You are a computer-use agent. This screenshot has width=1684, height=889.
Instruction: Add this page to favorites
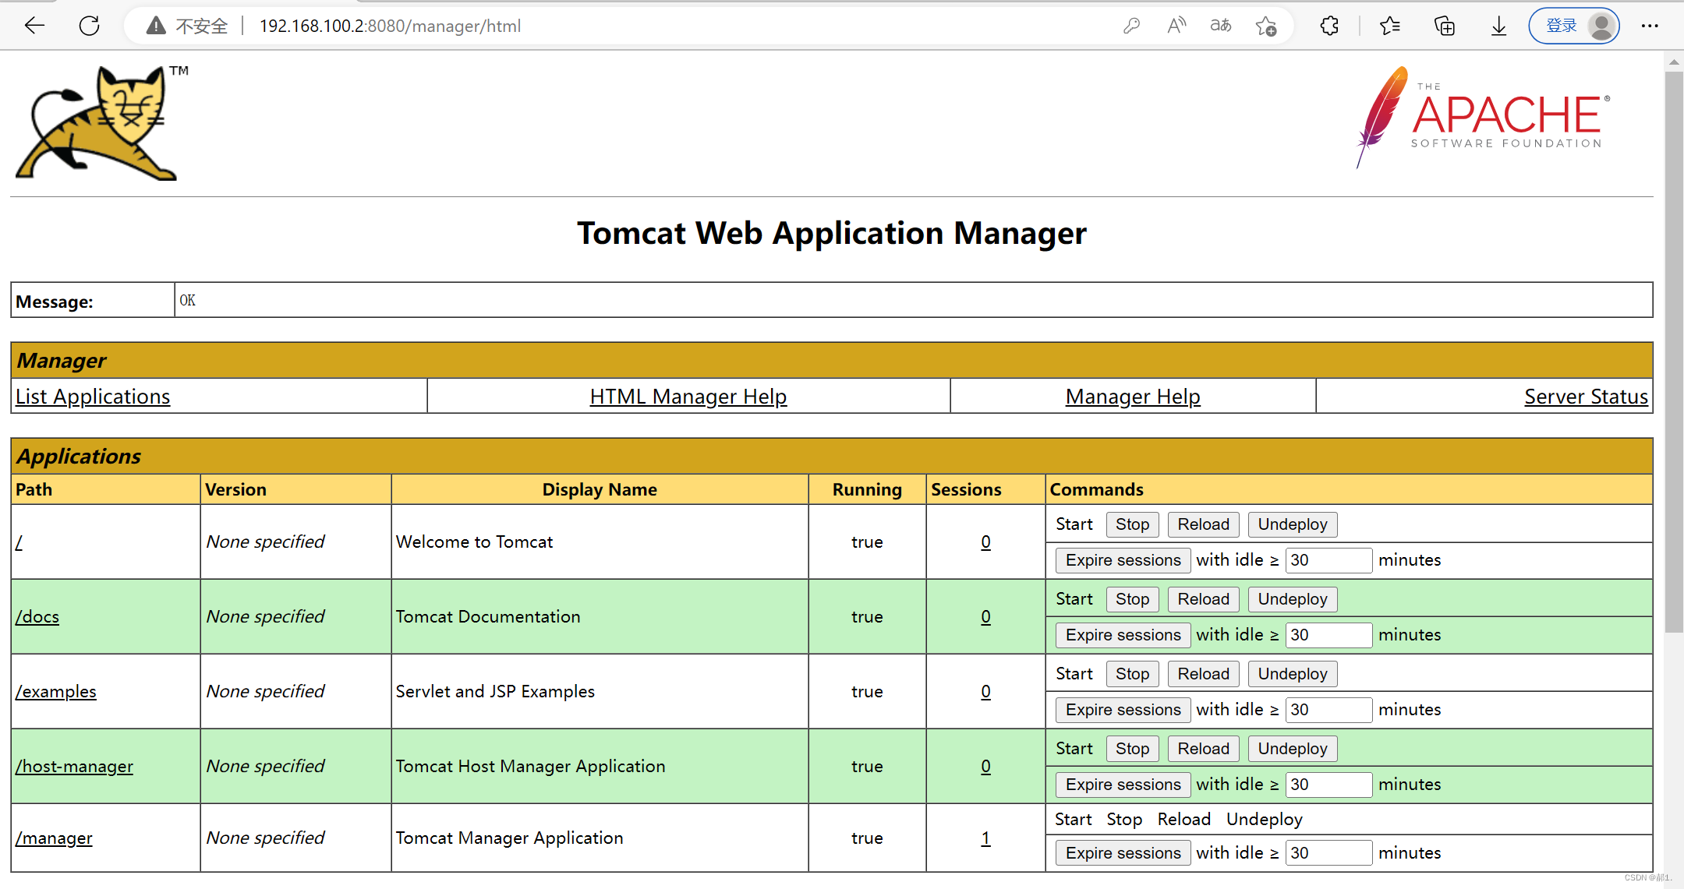coord(1266,26)
